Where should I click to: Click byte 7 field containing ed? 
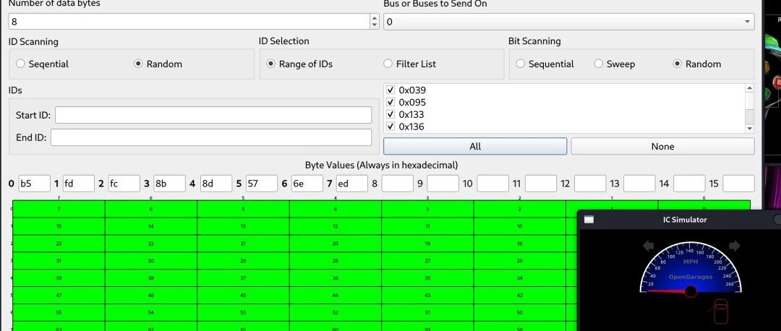pos(352,184)
